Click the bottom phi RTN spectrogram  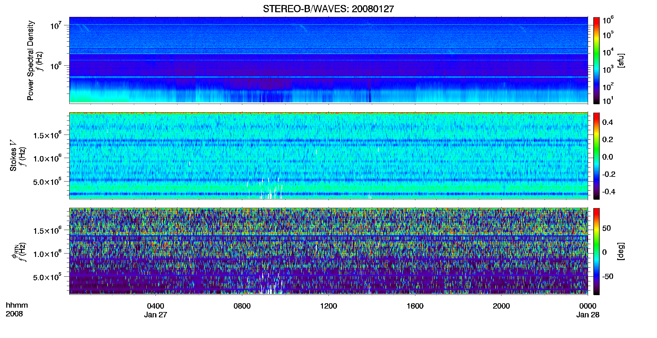click(328, 251)
